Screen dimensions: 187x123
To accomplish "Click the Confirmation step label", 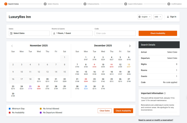I will [x=177, y=4].
